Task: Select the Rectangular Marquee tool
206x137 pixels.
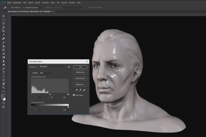Action: (3, 20)
